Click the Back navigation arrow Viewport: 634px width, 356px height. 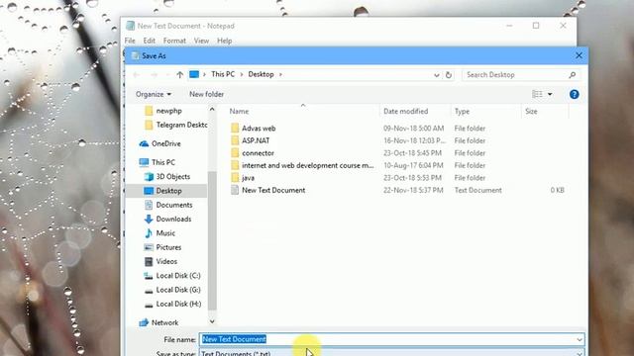click(x=137, y=75)
